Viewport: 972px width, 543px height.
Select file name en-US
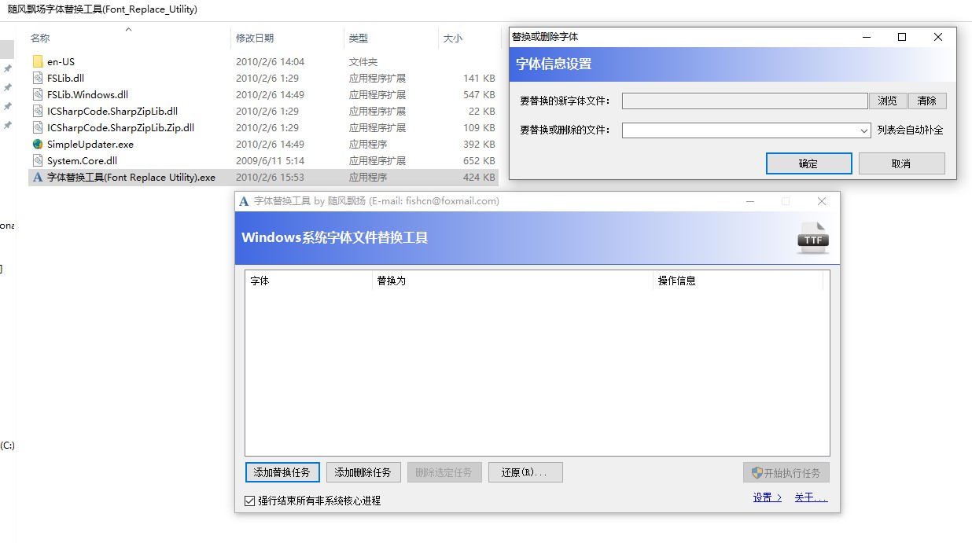[61, 61]
